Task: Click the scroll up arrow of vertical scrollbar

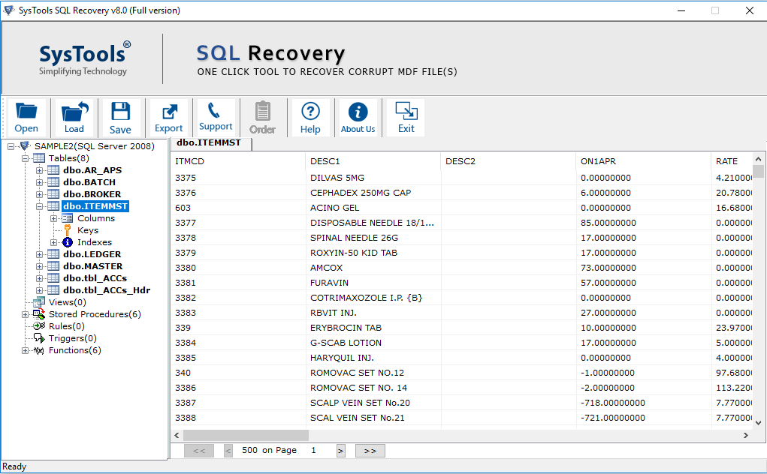Action: [x=758, y=159]
